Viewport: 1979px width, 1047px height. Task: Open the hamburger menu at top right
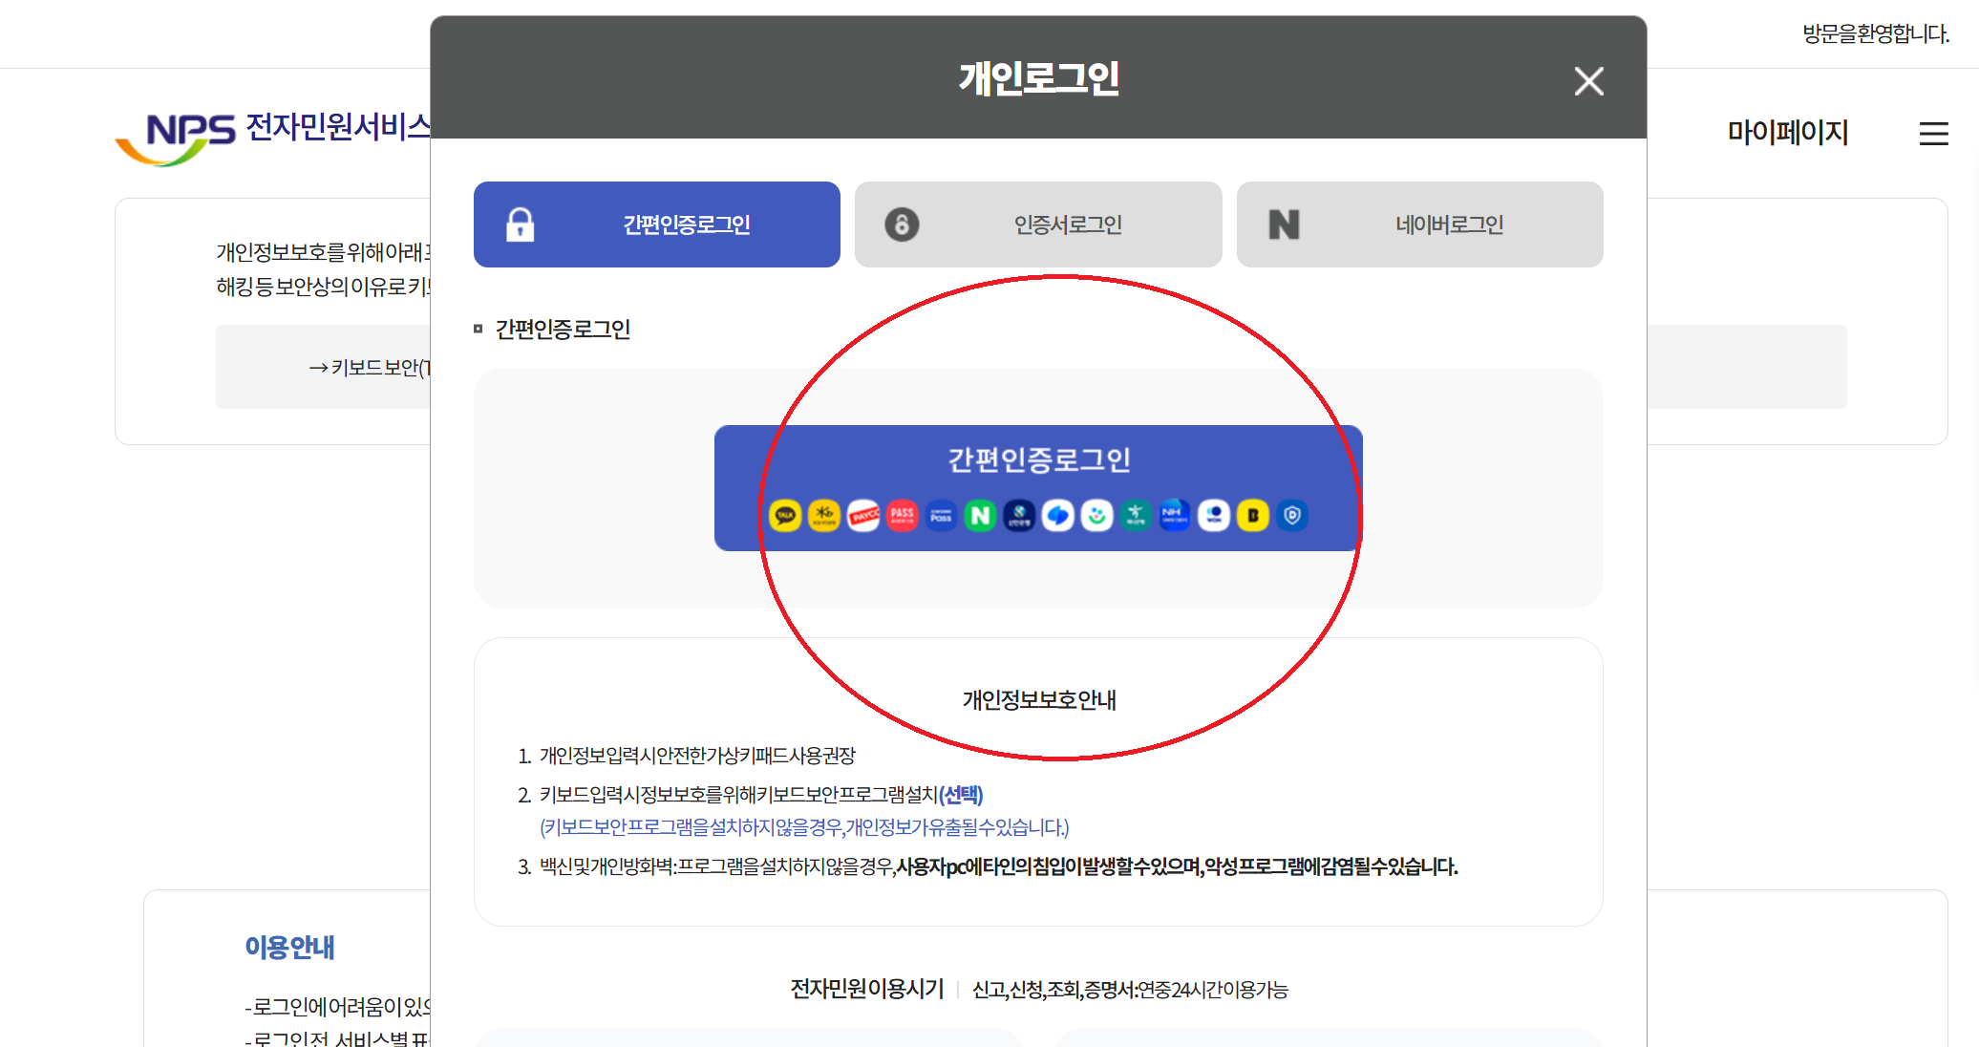tap(1933, 134)
